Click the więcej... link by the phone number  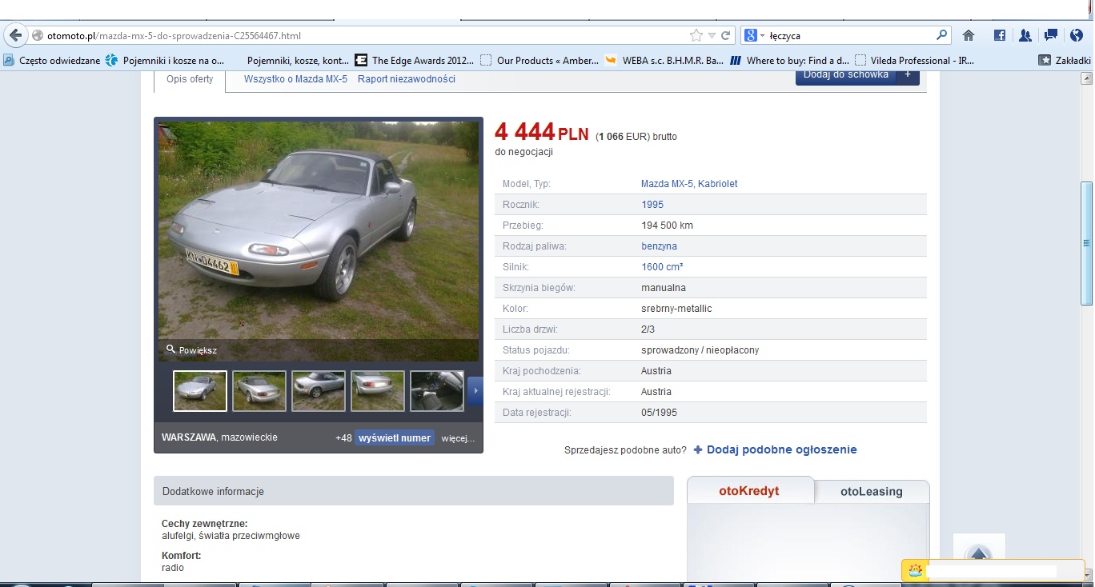click(458, 438)
